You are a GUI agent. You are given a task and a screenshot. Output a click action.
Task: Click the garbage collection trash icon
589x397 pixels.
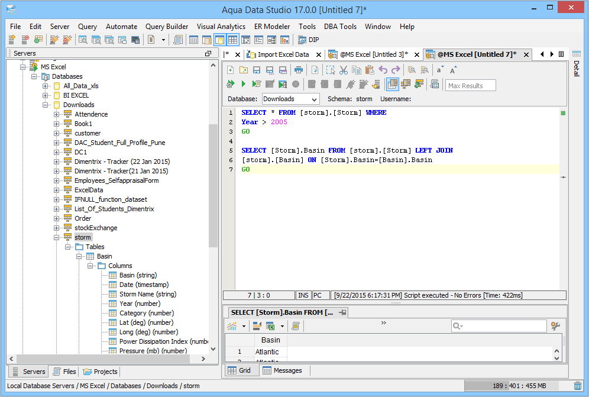[x=578, y=386]
